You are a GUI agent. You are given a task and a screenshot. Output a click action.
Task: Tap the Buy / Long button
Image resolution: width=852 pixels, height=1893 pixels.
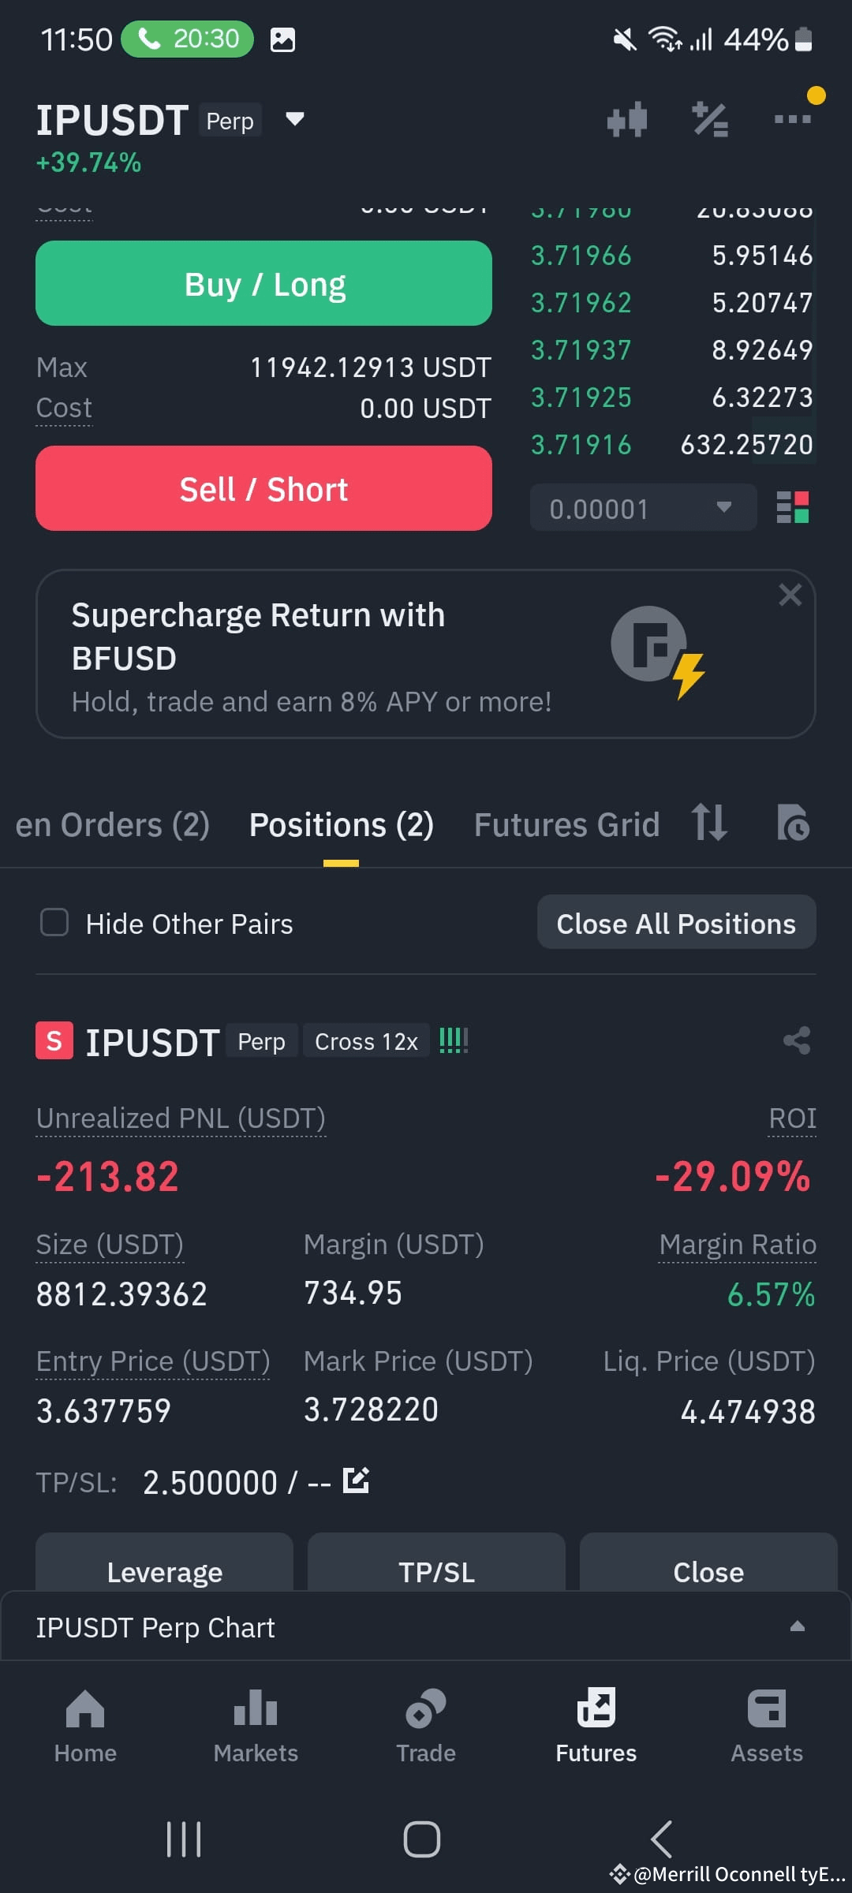[x=263, y=283]
